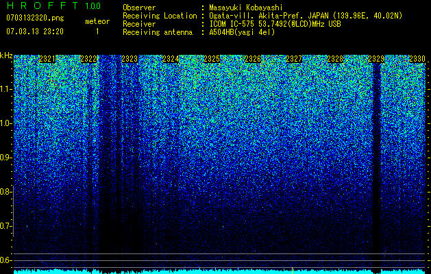The width and height of the screenshot is (431, 274).
Task: Click the 2323 time marker
Action: pos(130,59)
